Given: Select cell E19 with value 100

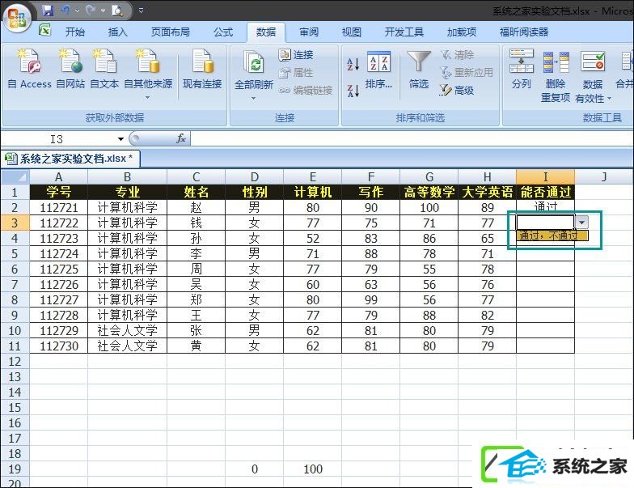Looking at the screenshot, I should (312, 469).
